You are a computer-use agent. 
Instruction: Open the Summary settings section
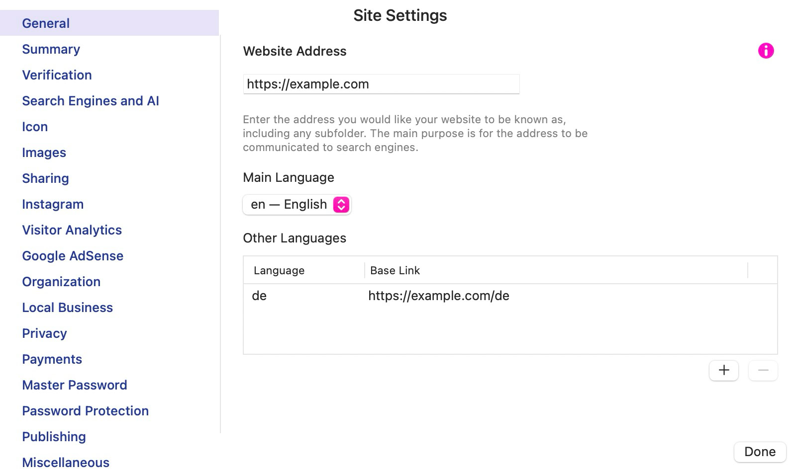tap(51, 49)
